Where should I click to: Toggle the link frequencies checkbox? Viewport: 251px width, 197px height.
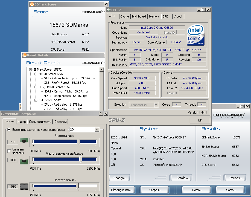click(x=9, y=151)
